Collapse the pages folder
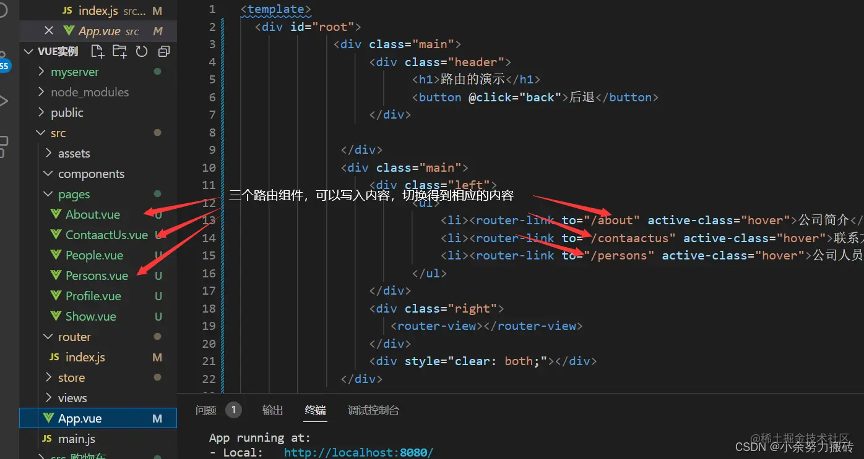 click(x=49, y=194)
